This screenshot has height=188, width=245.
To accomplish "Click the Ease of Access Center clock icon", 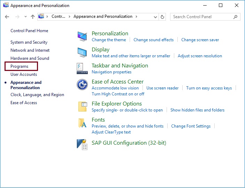I will [82, 85].
